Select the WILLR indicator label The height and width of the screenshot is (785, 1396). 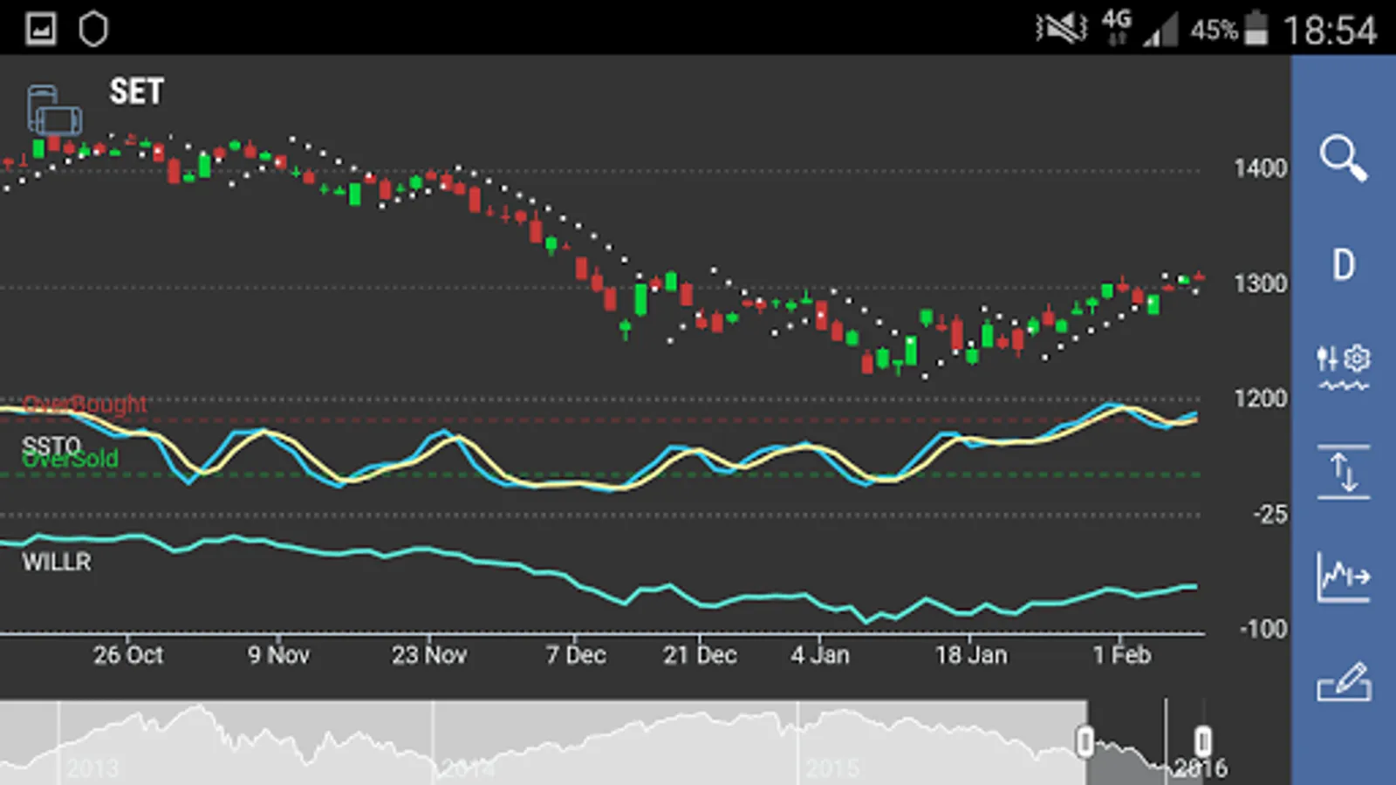57,562
